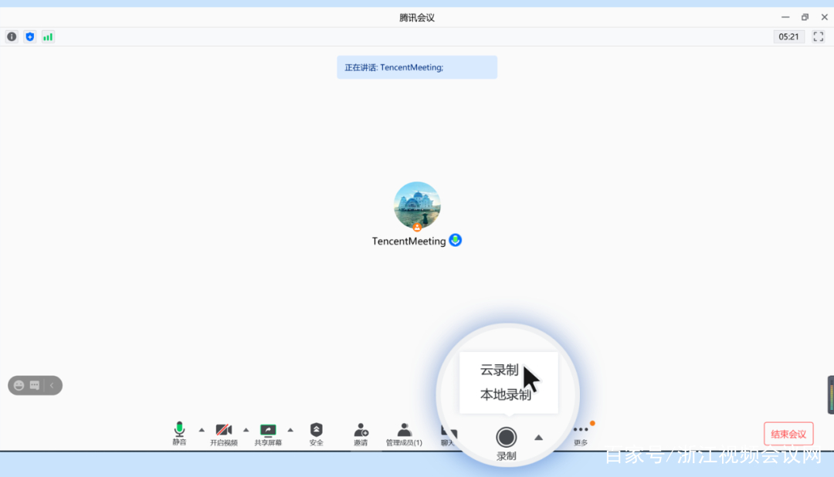The image size is (834, 477).
Task: Click the 录制 record button
Action: pos(506,444)
